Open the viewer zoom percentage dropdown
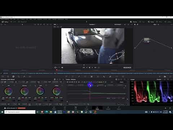173x130 pixels. coord(56,25)
